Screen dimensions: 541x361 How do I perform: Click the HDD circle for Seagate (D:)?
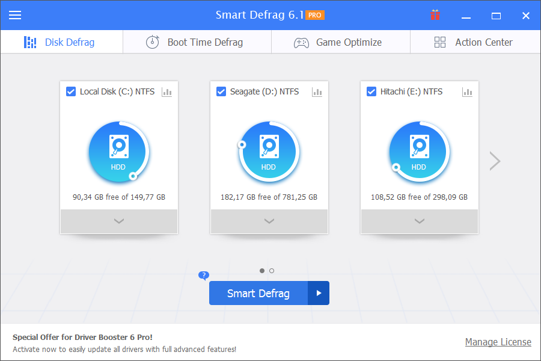[x=269, y=151]
